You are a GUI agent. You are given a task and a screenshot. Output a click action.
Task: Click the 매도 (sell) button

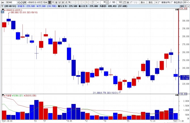click(151, 3)
